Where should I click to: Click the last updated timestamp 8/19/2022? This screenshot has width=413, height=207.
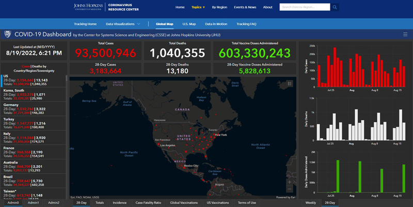click(x=34, y=53)
